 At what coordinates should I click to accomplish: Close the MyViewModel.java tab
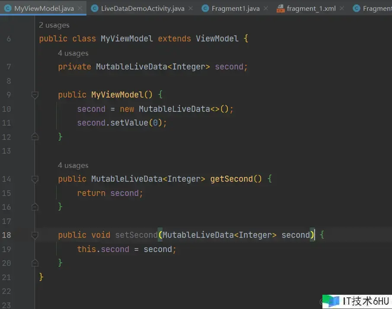click(80, 8)
